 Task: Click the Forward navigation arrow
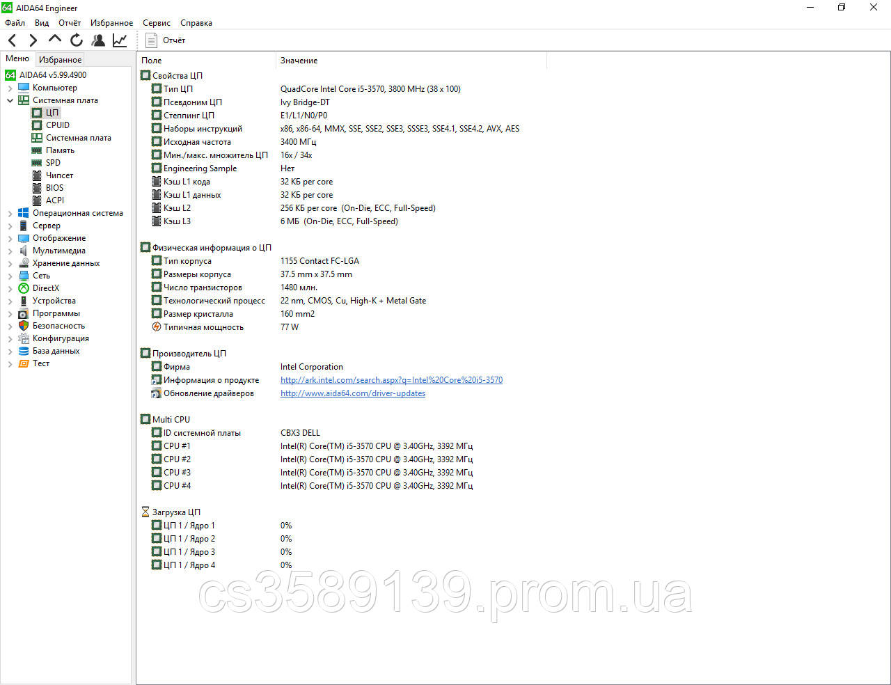pos(33,40)
